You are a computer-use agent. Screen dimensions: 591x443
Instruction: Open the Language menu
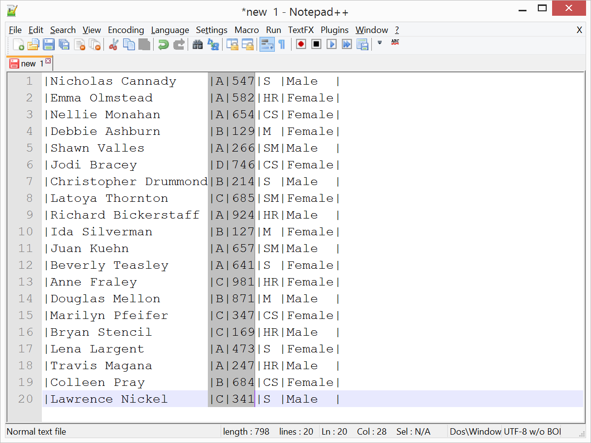170,30
